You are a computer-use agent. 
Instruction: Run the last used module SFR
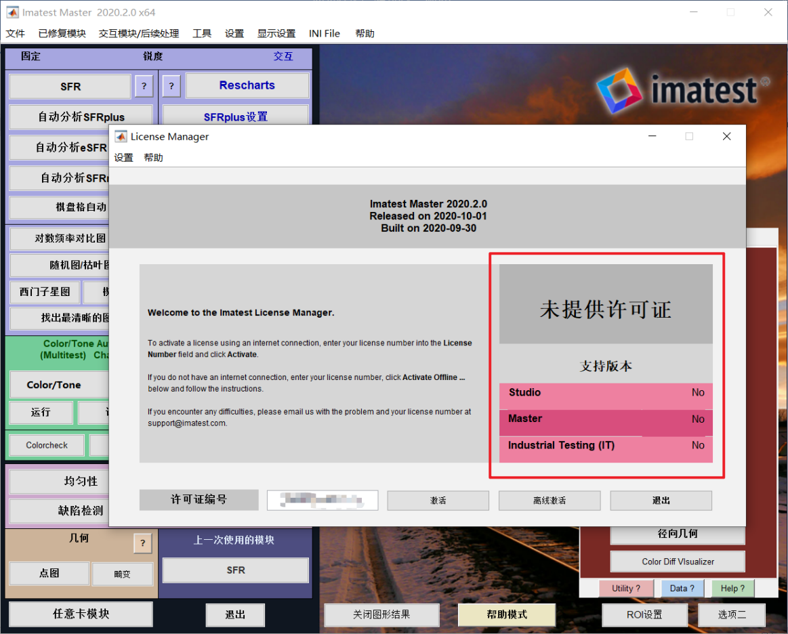pos(236,570)
